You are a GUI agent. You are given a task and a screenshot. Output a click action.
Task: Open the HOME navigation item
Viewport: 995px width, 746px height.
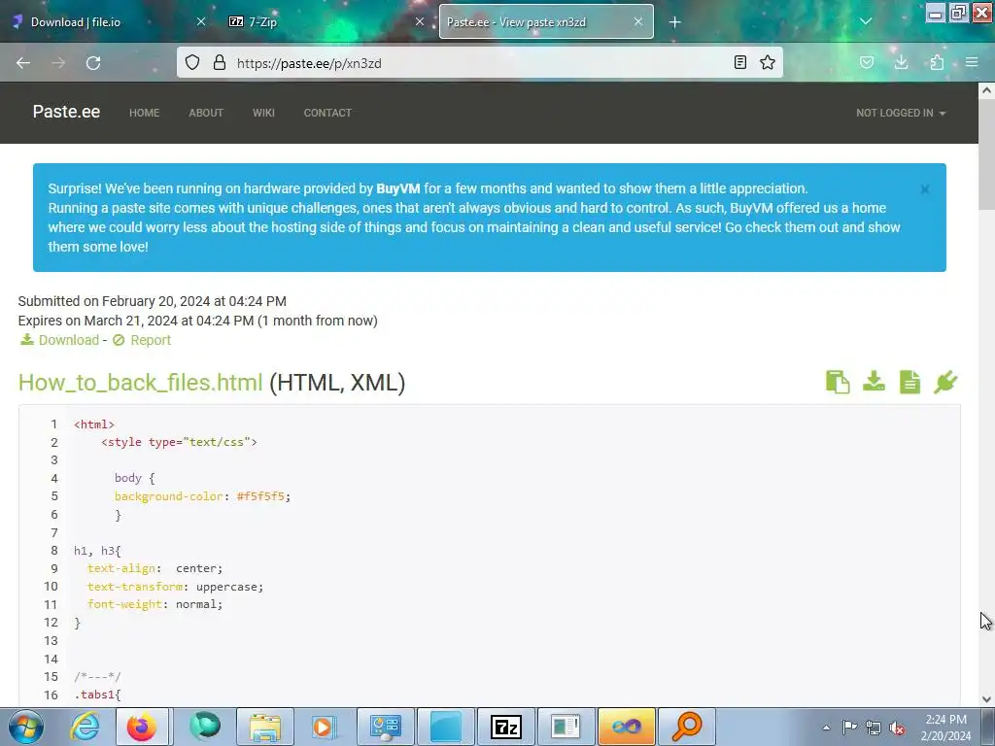point(144,113)
